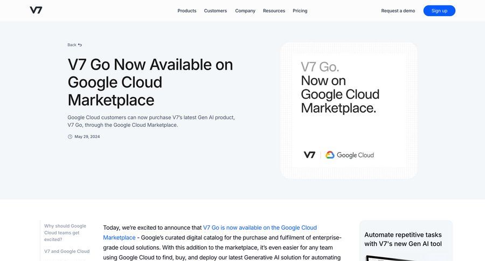Open the Resources menu item

(x=274, y=11)
